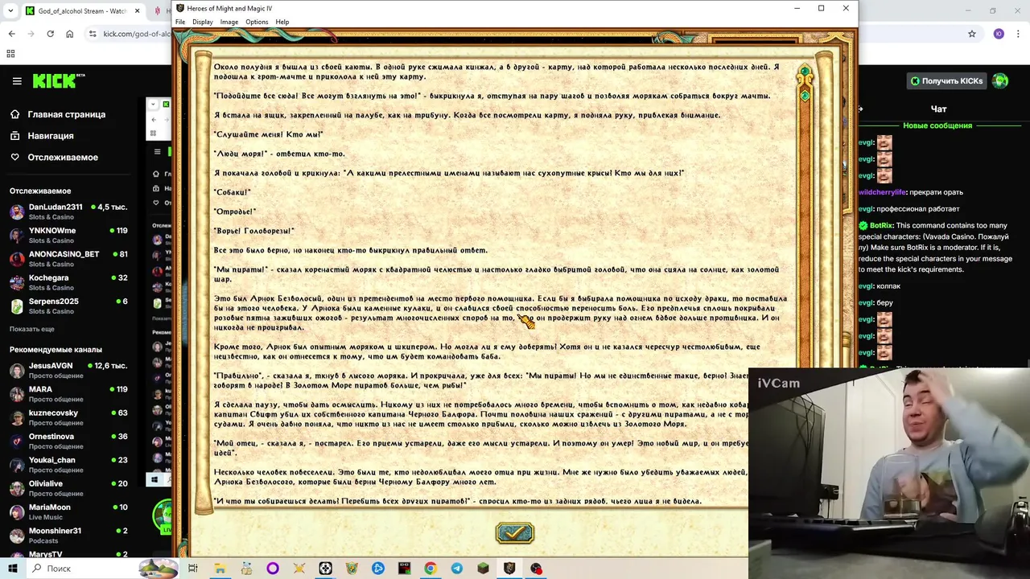Open the Options menu in Heroes window
This screenshot has height=579, width=1030.
pyautogui.click(x=257, y=22)
